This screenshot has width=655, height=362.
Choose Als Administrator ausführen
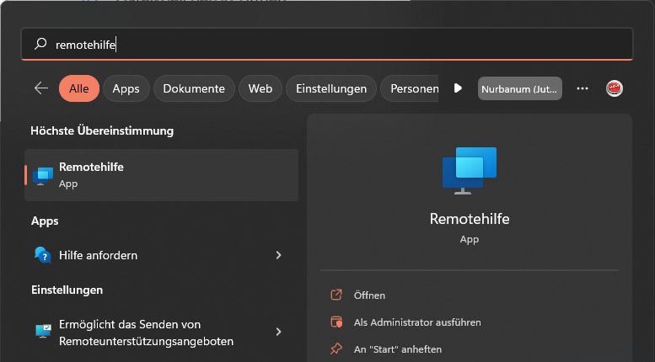click(x=416, y=322)
